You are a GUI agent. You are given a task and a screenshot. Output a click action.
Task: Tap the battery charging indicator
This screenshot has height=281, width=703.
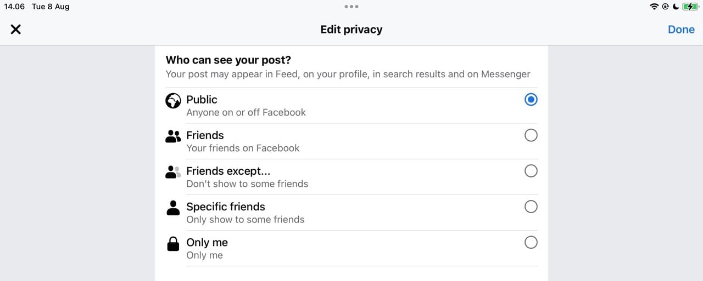point(690,7)
